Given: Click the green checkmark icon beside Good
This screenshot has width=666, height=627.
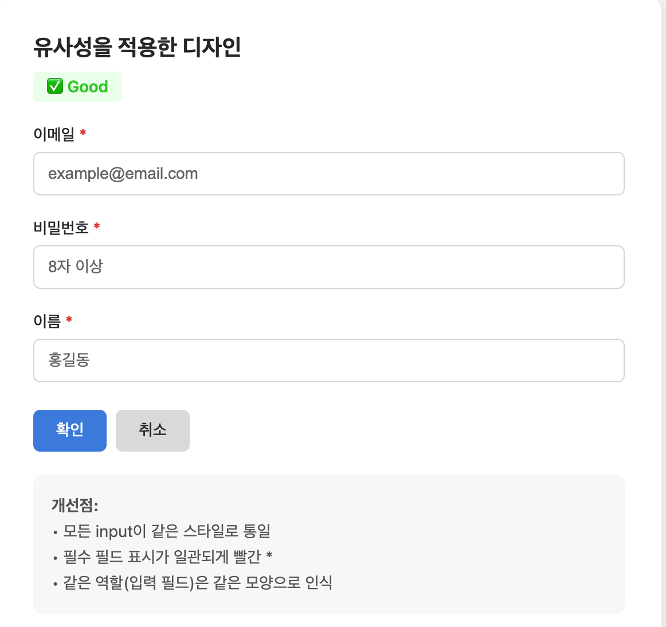Looking at the screenshot, I should (x=55, y=87).
